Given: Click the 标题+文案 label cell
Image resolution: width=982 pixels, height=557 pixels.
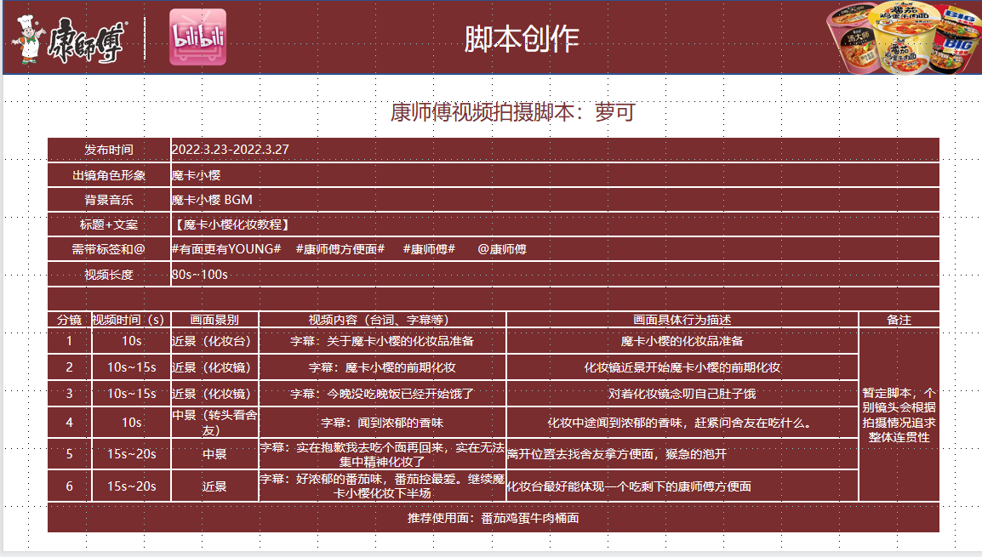Looking at the screenshot, I should [x=109, y=225].
